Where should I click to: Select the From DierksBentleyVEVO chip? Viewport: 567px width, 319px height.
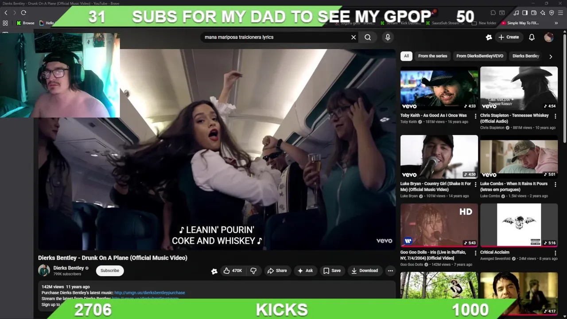tap(480, 56)
